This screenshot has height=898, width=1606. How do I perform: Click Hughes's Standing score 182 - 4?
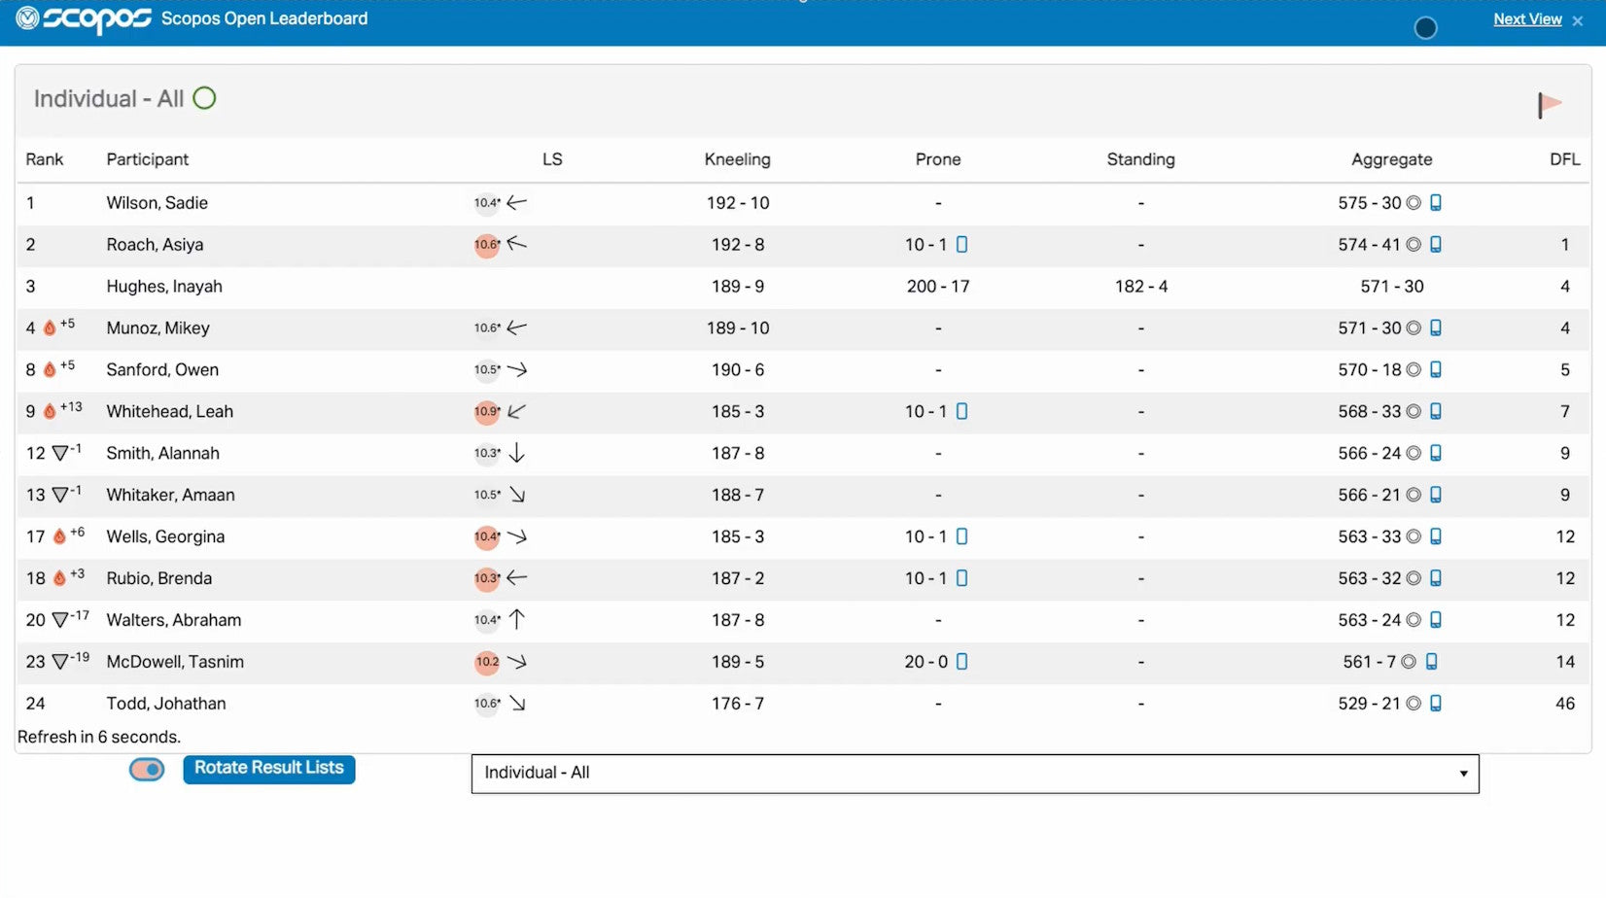[x=1141, y=287]
